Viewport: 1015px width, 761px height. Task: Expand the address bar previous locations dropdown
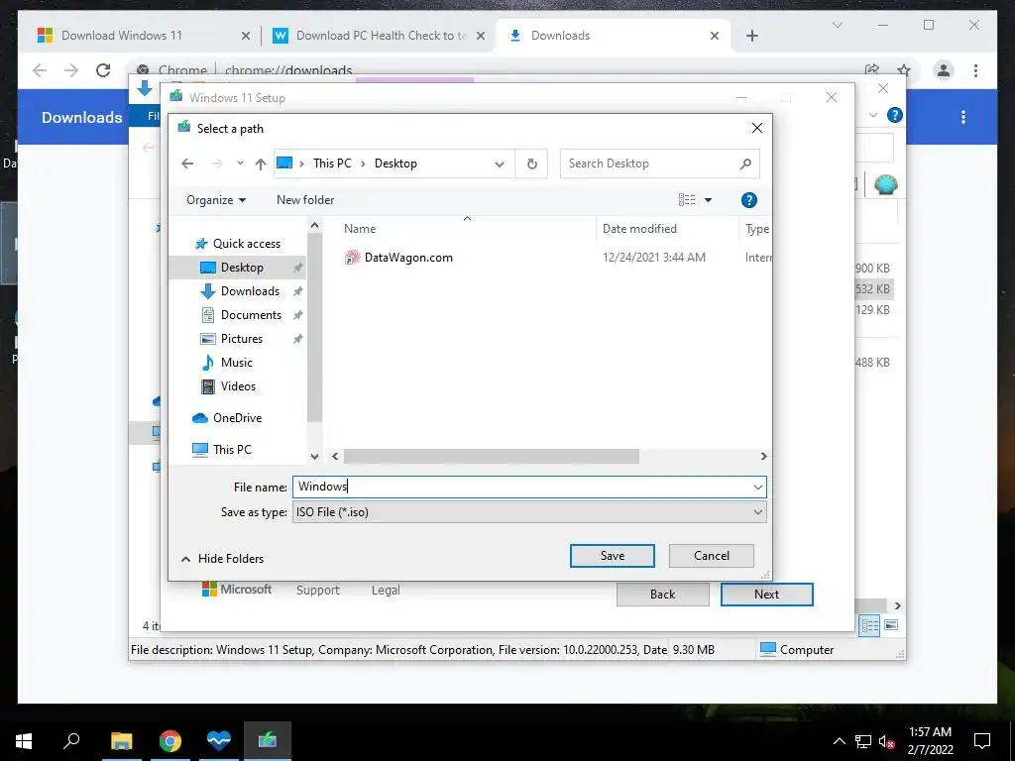click(x=500, y=163)
